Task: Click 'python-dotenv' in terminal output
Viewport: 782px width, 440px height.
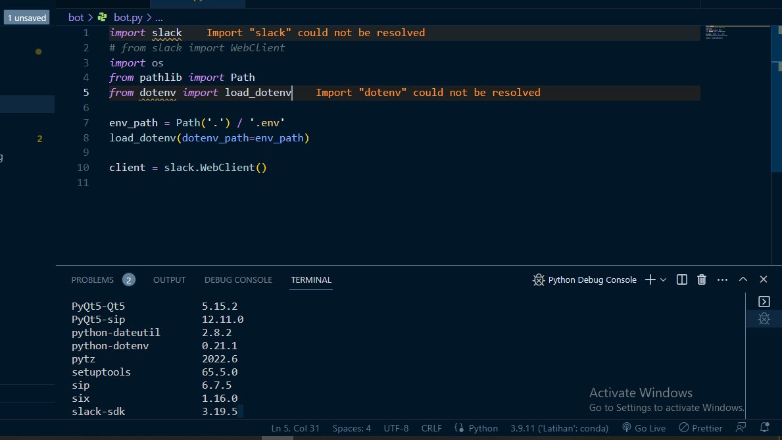Action: [x=110, y=346]
